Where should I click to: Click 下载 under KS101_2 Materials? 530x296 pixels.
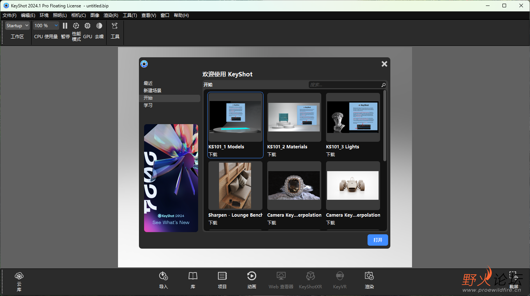pos(272,155)
